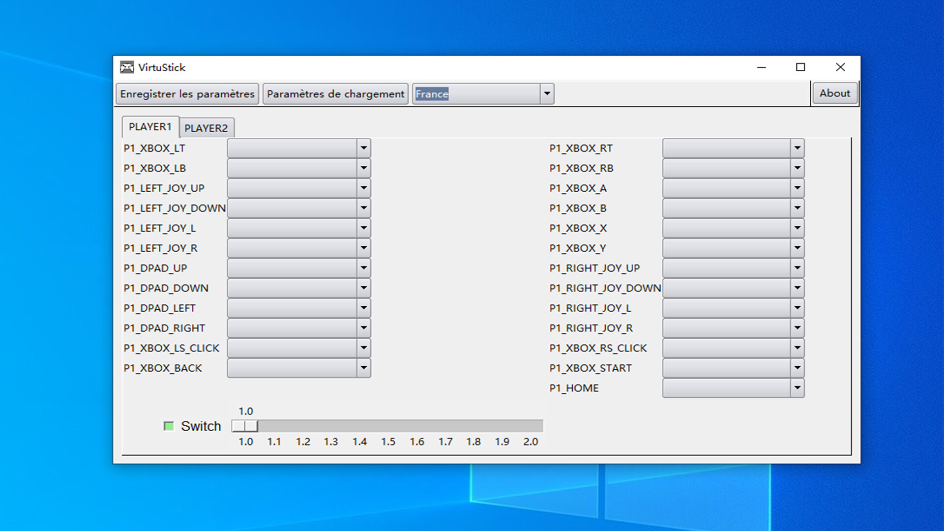Toggle the Switch checkbox
The image size is (944, 531).
(169, 426)
